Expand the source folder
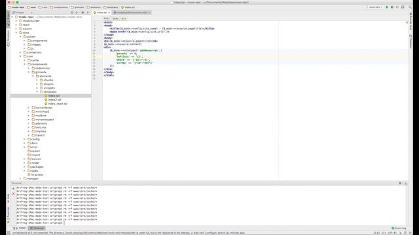This screenshot has width=419, height=235. (16, 29)
